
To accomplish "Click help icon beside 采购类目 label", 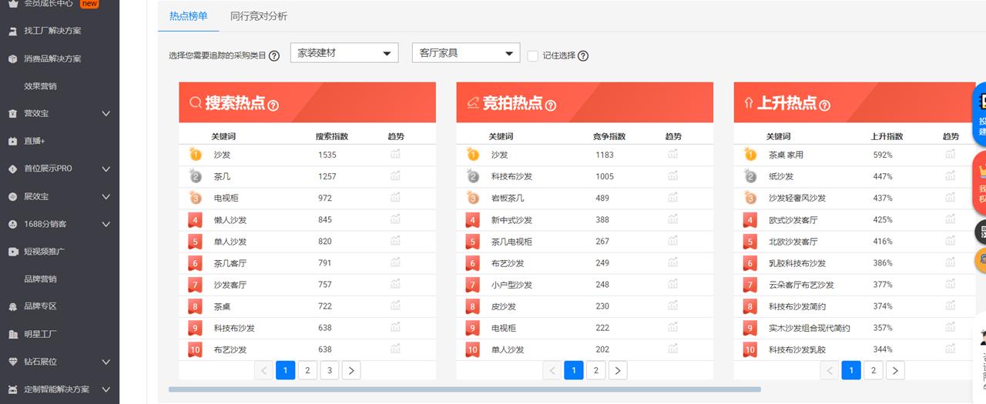I will tap(274, 55).
